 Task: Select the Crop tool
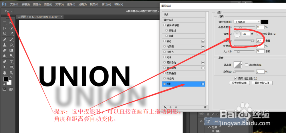tap(5, 34)
